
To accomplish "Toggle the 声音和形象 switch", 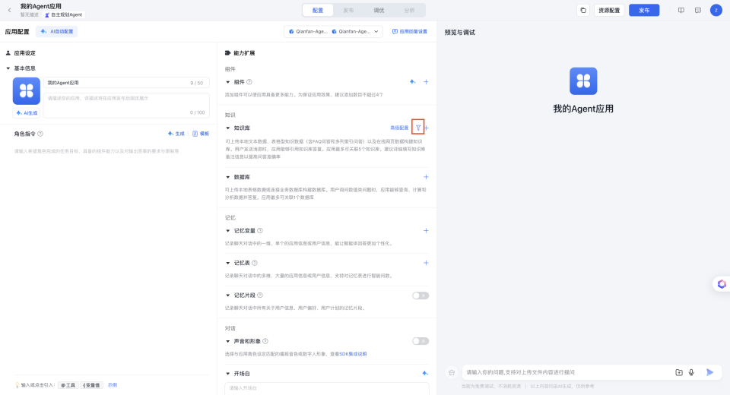I will pyautogui.click(x=421, y=341).
